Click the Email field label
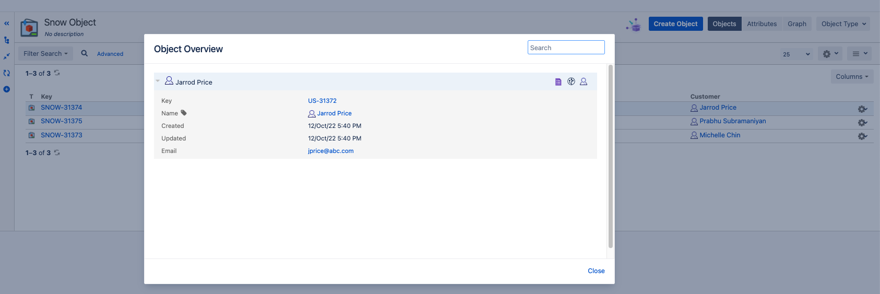The width and height of the screenshot is (880, 294). [x=169, y=151]
